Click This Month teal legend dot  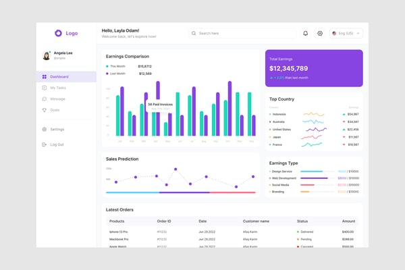pyautogui.click(x=107, y=66)
